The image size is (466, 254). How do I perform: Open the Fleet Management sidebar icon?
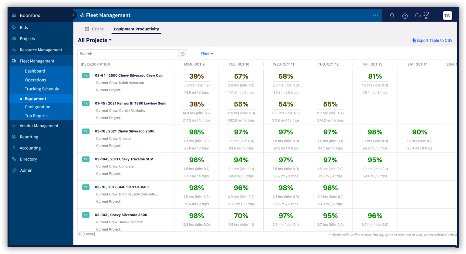coord(14,61)
